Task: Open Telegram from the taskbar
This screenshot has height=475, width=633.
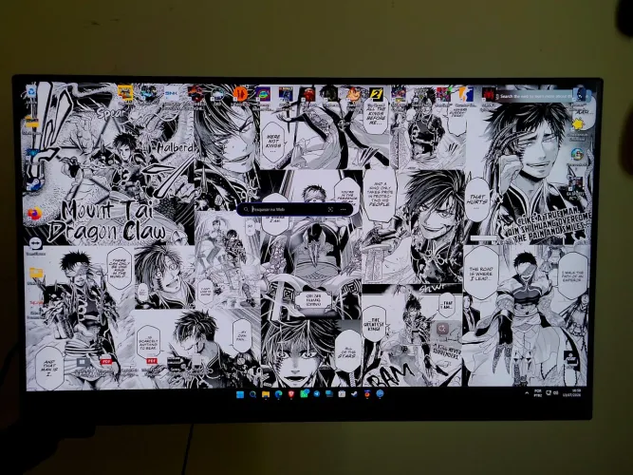Action: pyautogui.click(x=317, y=394)
